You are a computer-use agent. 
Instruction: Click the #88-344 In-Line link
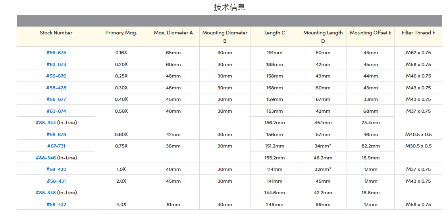click(46, 123)
